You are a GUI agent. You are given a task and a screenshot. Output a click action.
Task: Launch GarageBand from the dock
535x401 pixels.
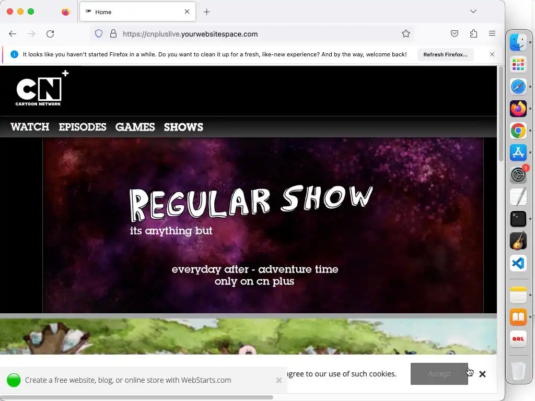tap(518, 241)
